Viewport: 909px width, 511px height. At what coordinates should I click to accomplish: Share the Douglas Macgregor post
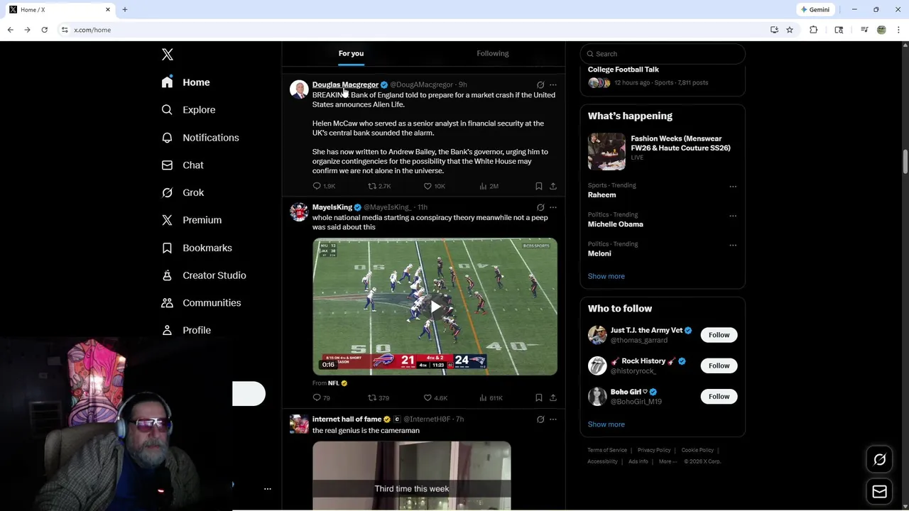(553, 186)
